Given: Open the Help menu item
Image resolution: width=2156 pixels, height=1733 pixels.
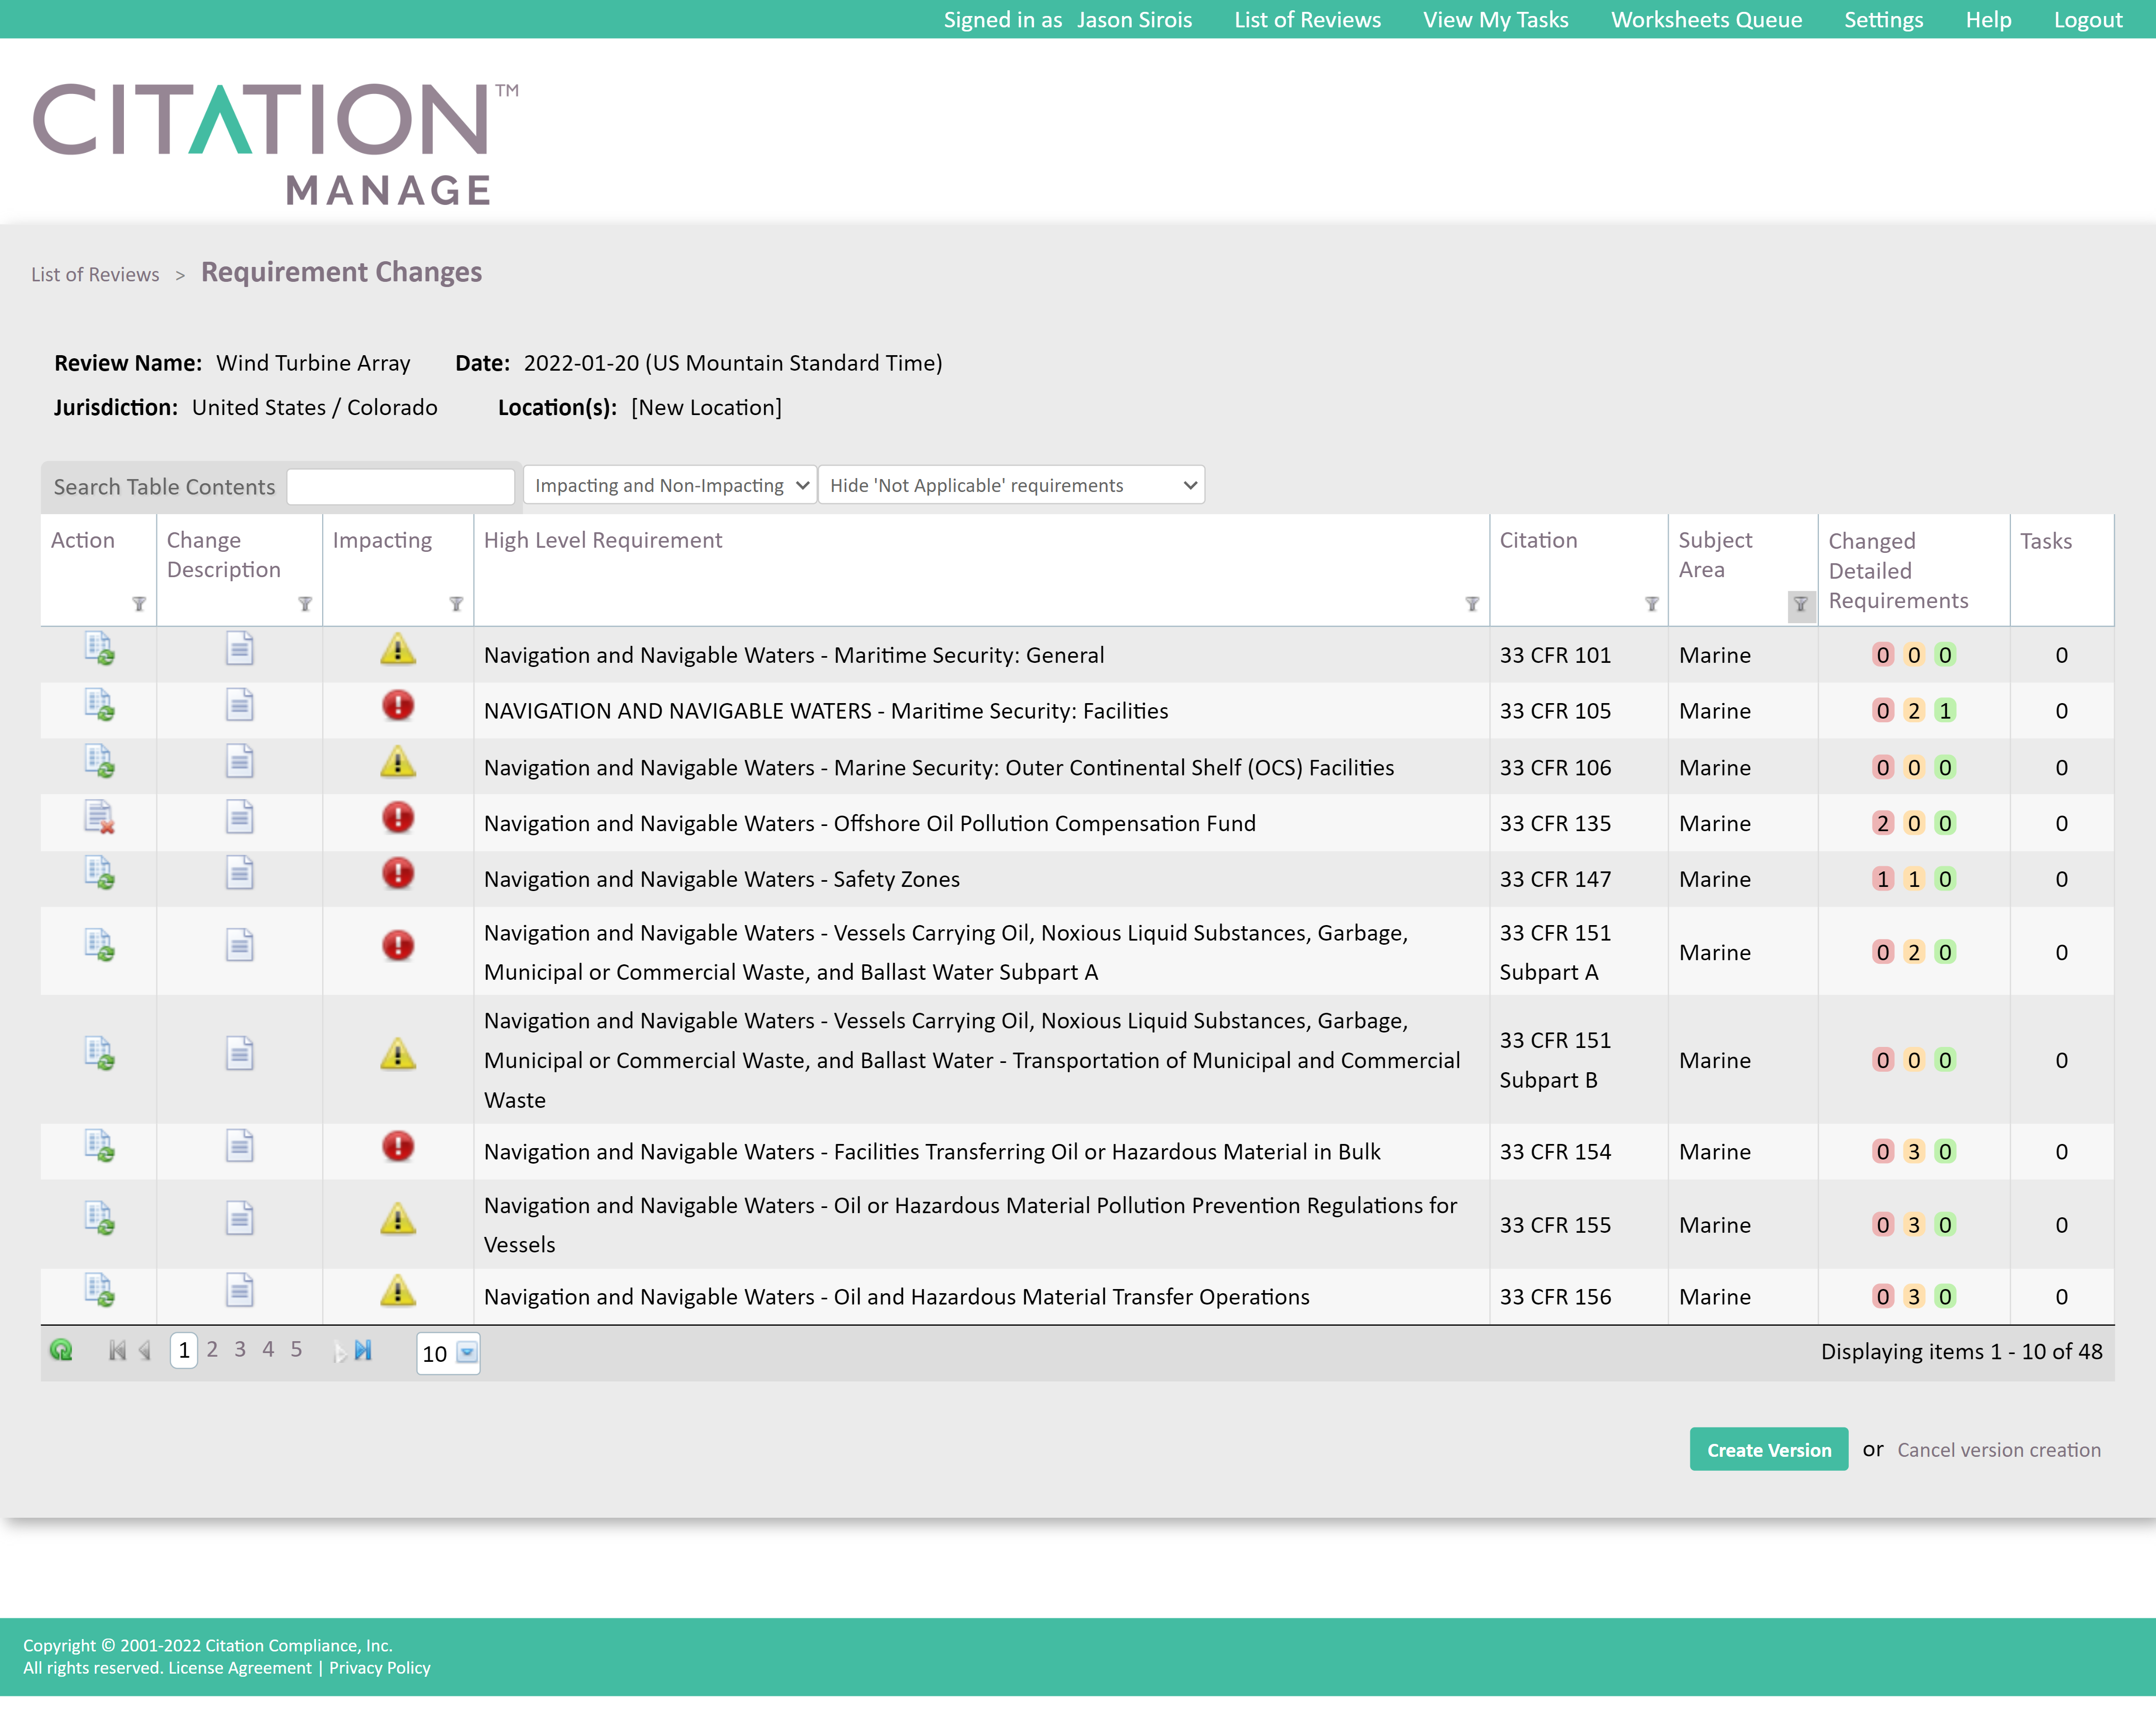Looking at the screenshot, I should pyautogui.click(x=1988, y=20).
